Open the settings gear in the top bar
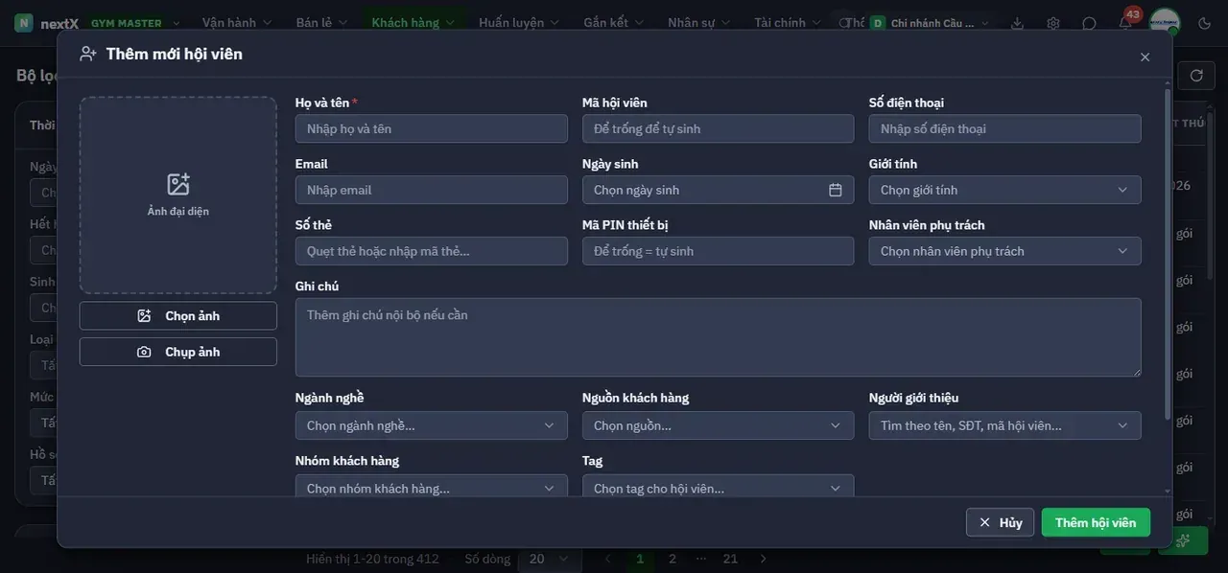This screenshot has height=573, width=1228. (1053, 23)
